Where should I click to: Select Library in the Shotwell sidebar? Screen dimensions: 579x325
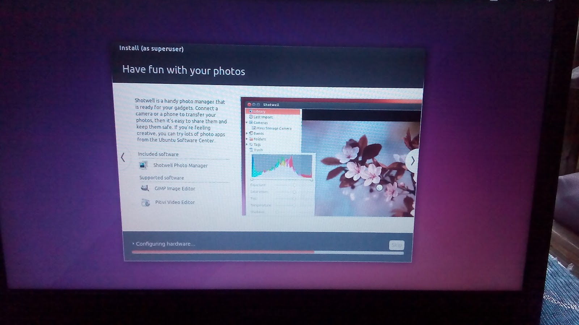[x=273, y=112]
